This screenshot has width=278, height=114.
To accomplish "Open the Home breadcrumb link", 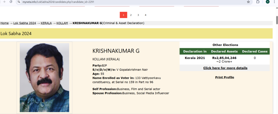I will click(4, 23).
